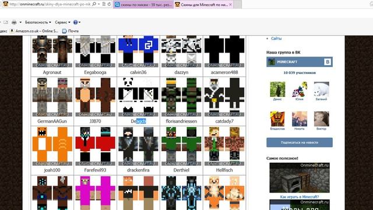
Task: Open the JJB70 brown skin thumbnail
Action: click(x=95, y=97)
